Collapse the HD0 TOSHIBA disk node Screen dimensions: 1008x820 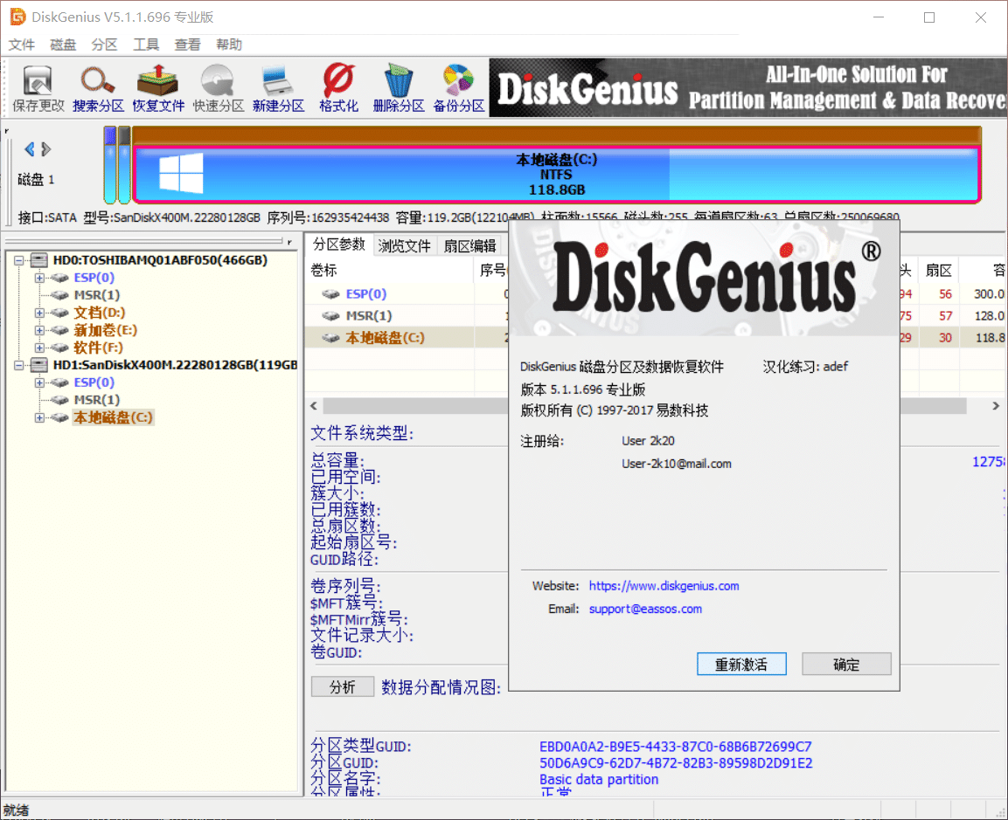pyautogui.click(x=19, y=260)
